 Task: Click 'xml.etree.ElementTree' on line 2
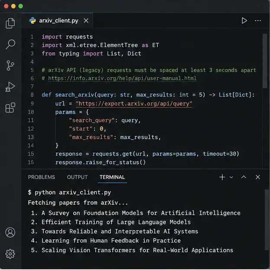point(102,45)
